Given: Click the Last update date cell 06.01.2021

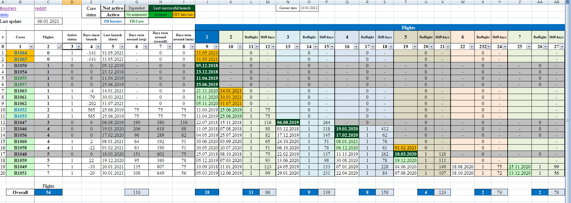Looking at the screenshot, I should click(x=48, y=21).
